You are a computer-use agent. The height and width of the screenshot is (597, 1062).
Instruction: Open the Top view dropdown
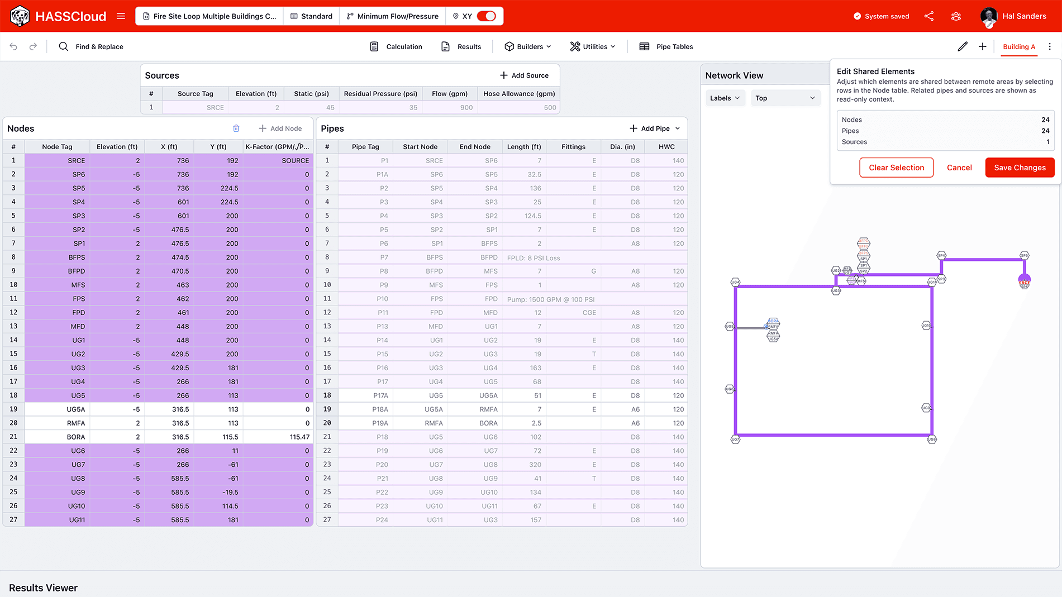coord(785,98)
